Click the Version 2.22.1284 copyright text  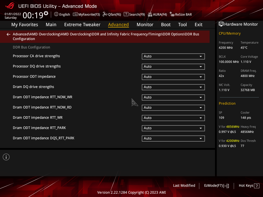tap(131, 192)
